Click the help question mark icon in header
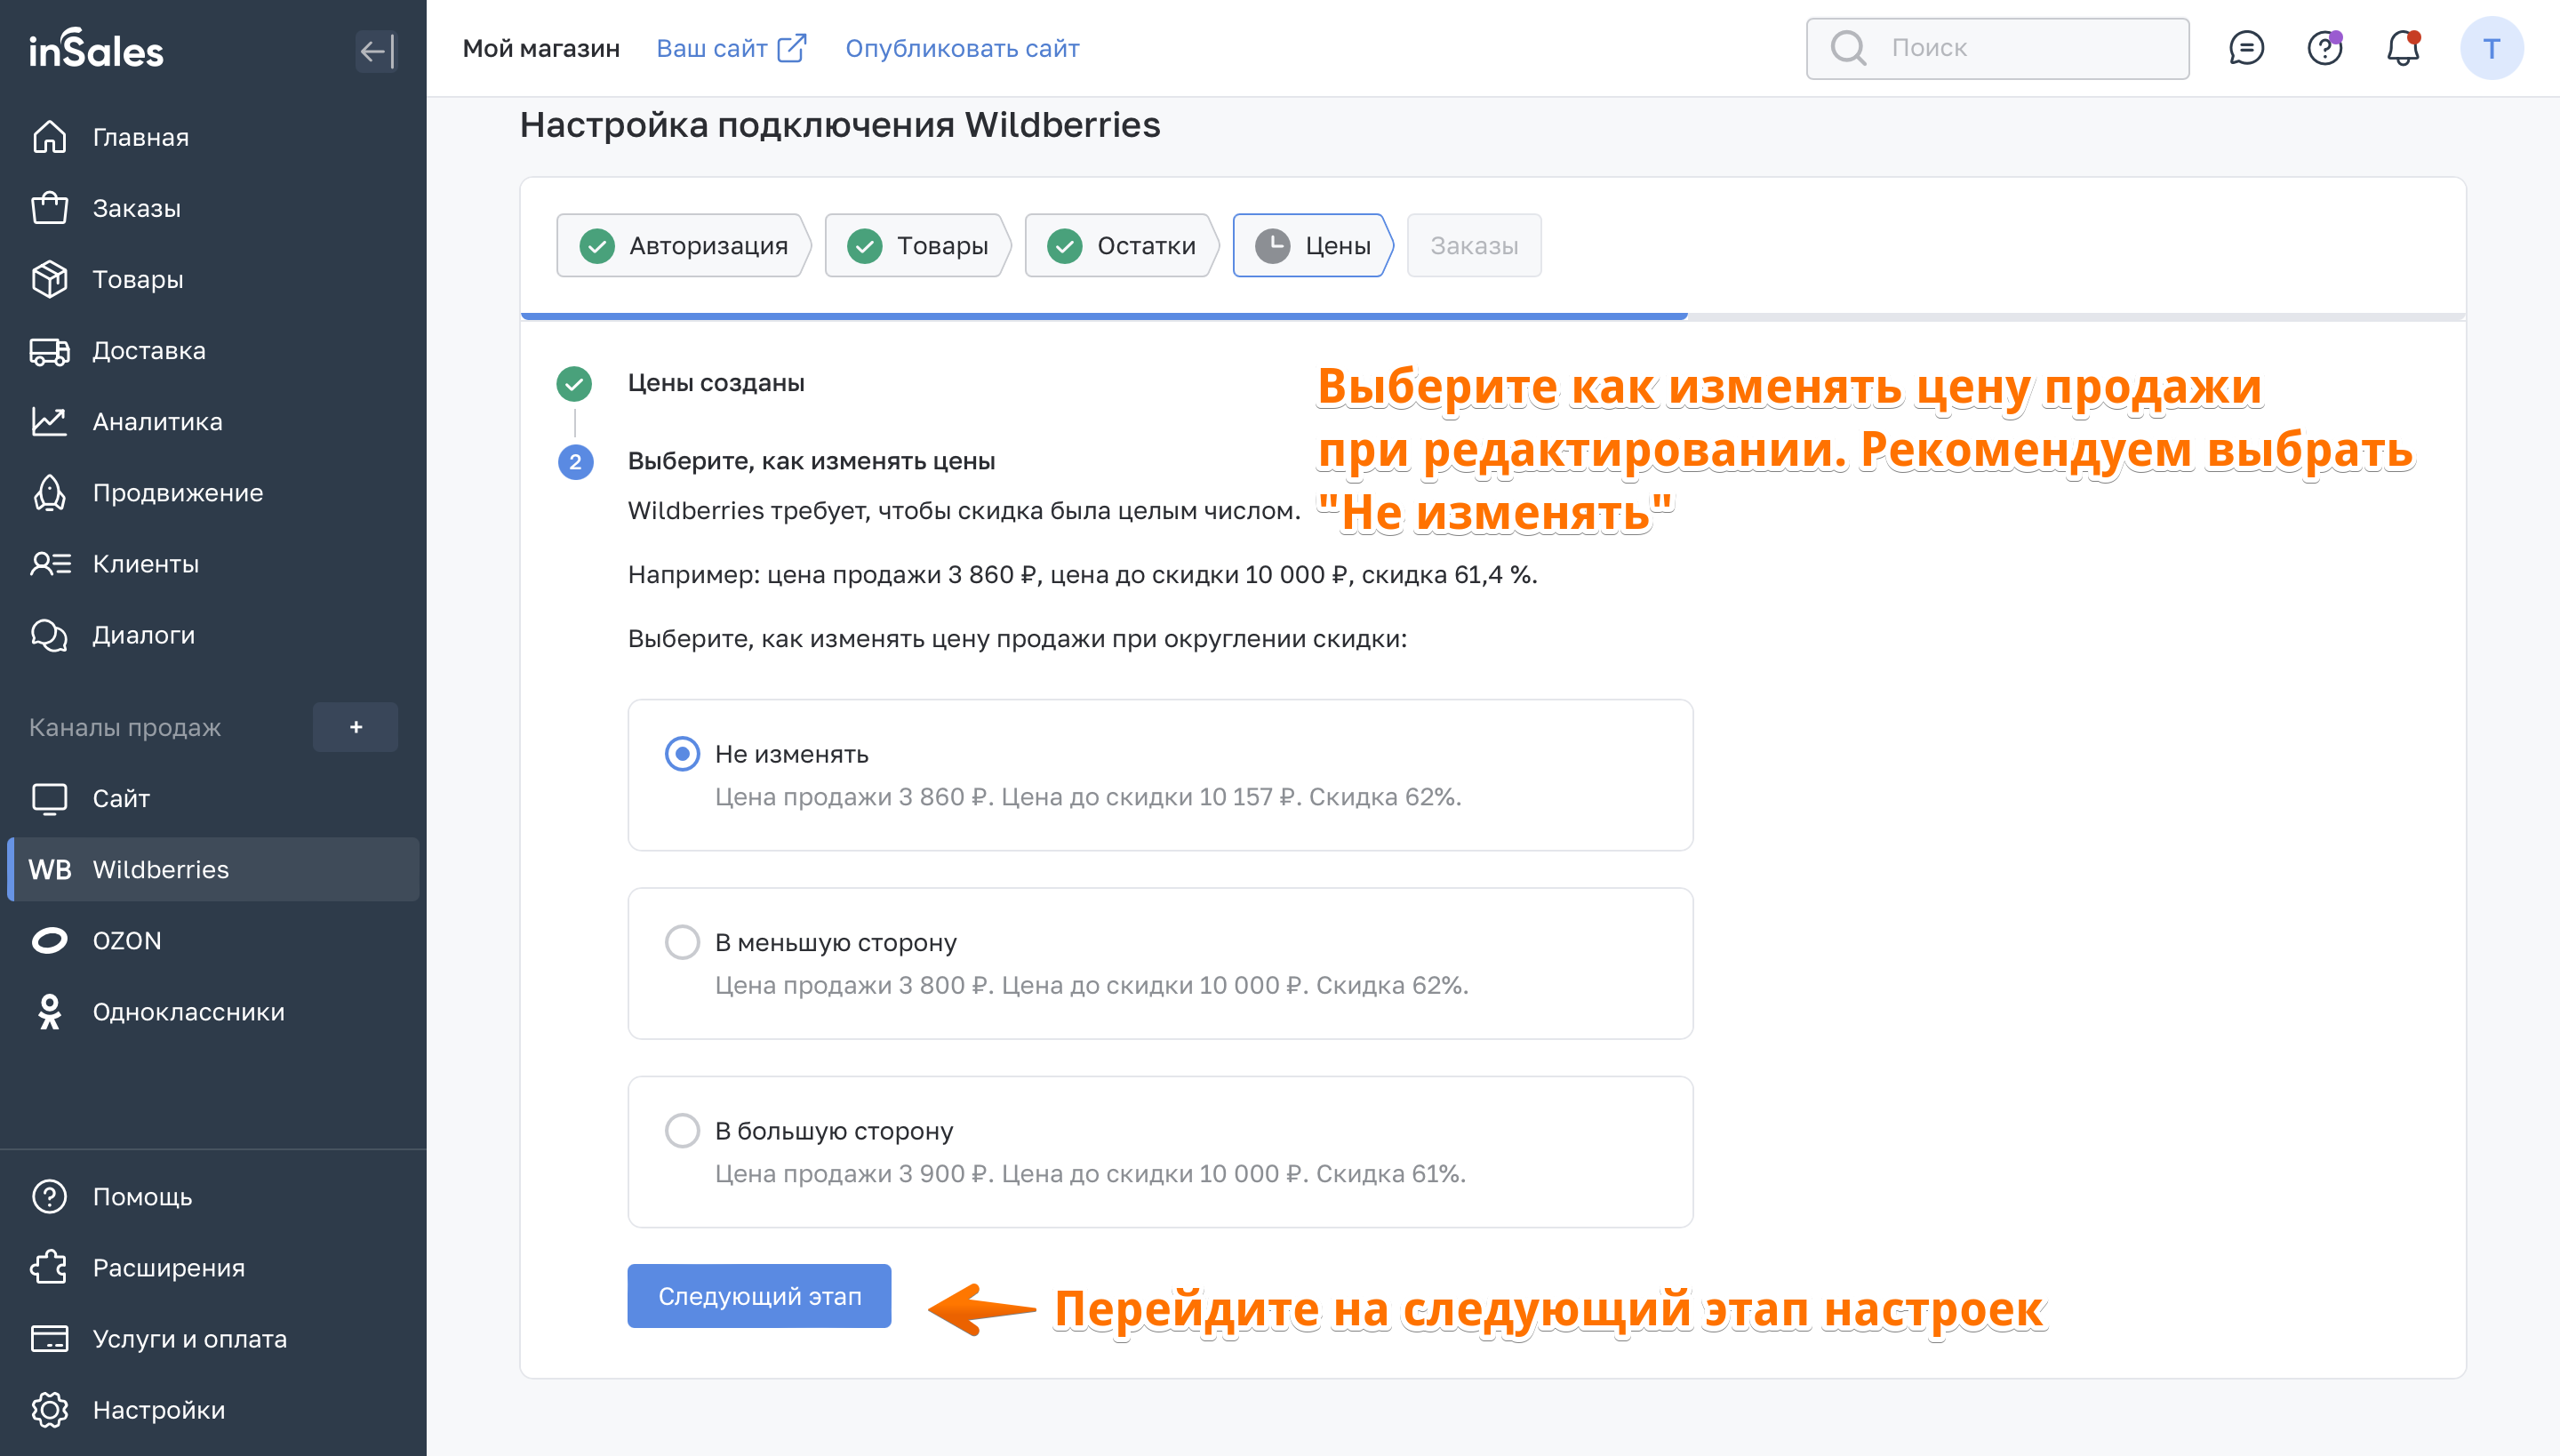Viewport: 2560px width, 1456px height. 2324,48
